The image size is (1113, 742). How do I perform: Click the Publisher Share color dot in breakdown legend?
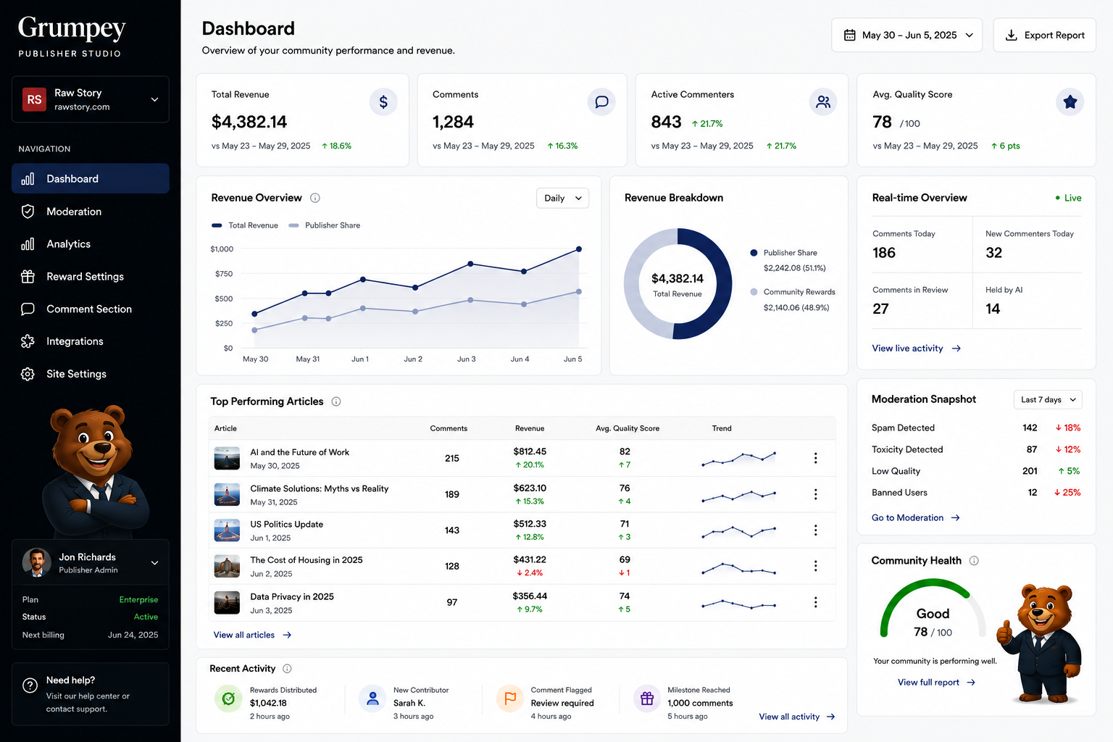click(754, 253)
